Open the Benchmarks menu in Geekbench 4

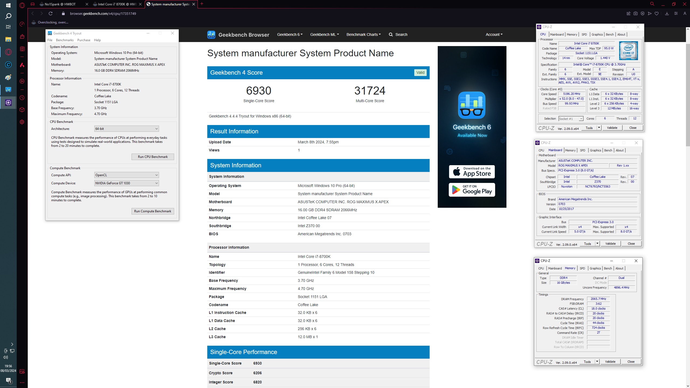click(x=65, y=40)
